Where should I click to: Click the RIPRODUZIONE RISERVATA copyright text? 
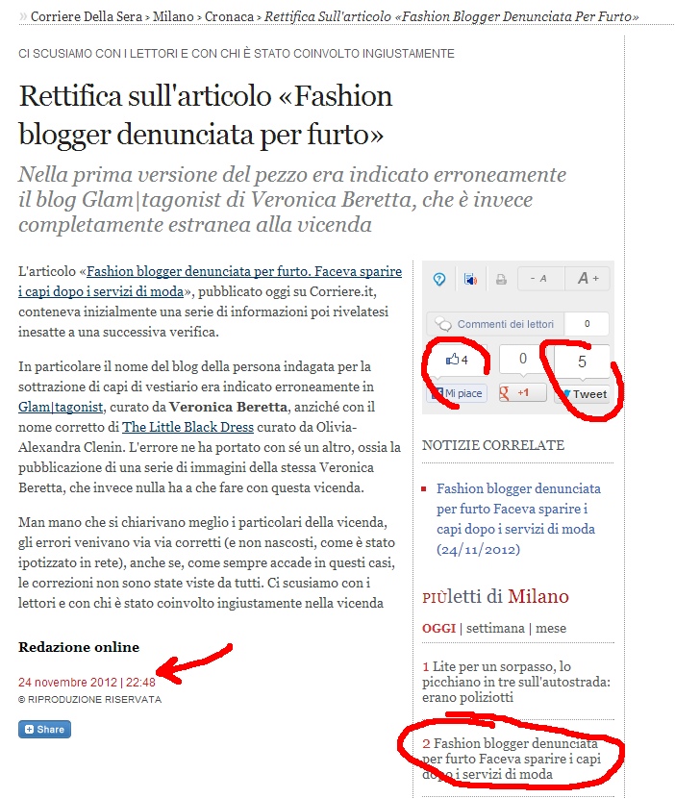[90, 700]
